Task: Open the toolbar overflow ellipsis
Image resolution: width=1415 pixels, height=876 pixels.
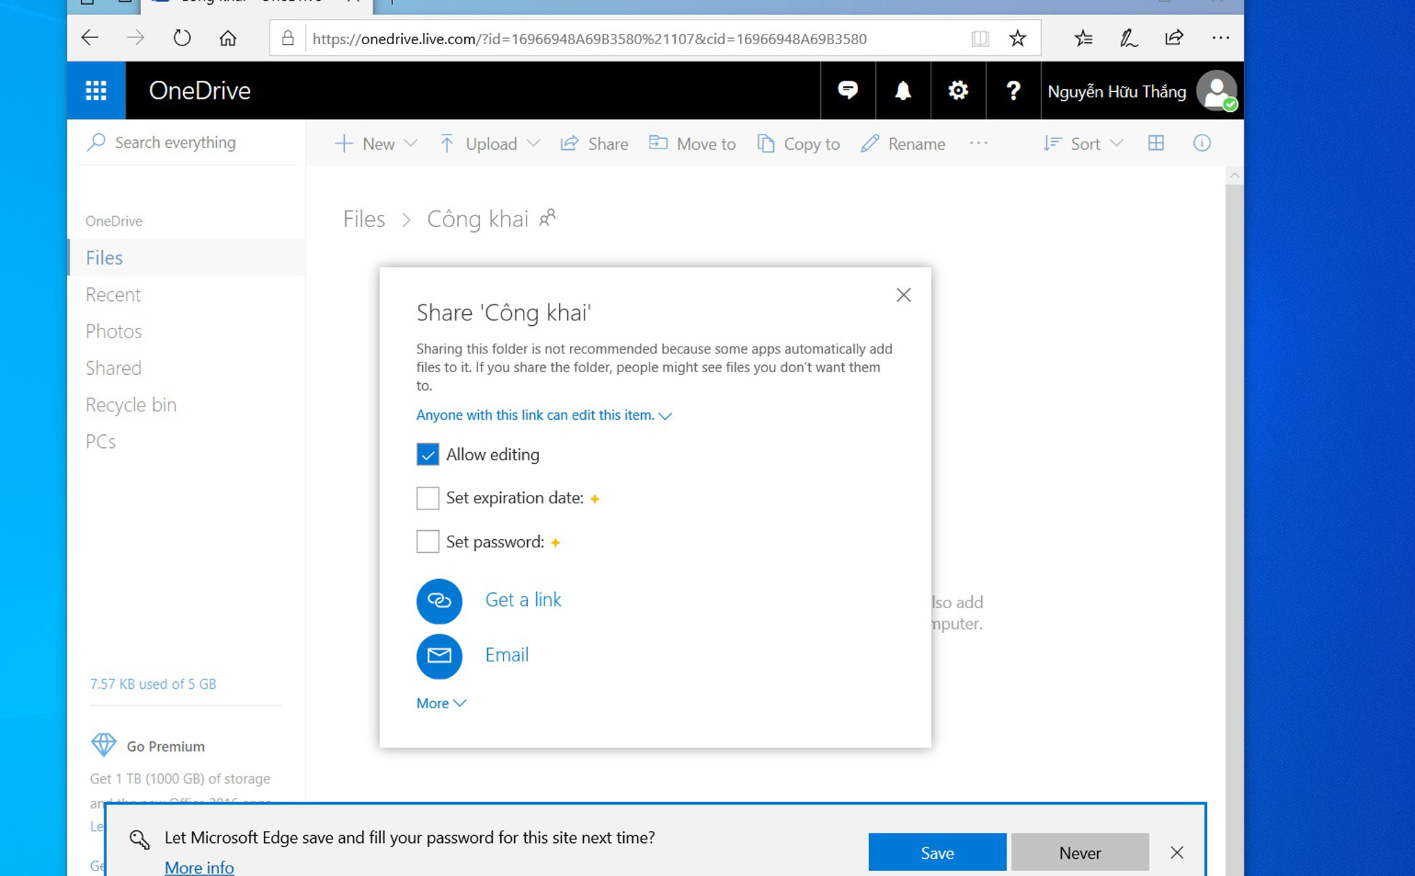Action: pos(978,143)
